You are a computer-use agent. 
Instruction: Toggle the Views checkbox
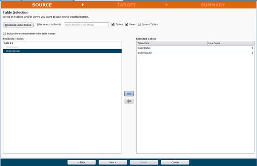coord(127,24)
